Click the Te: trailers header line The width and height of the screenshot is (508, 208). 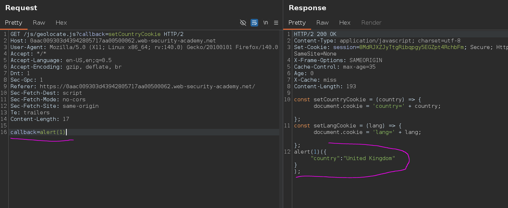point(30,113)
